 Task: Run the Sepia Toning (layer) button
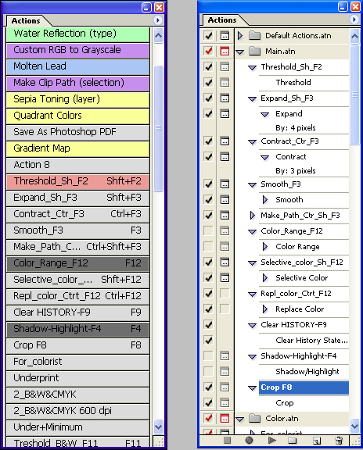click(77, 99)
